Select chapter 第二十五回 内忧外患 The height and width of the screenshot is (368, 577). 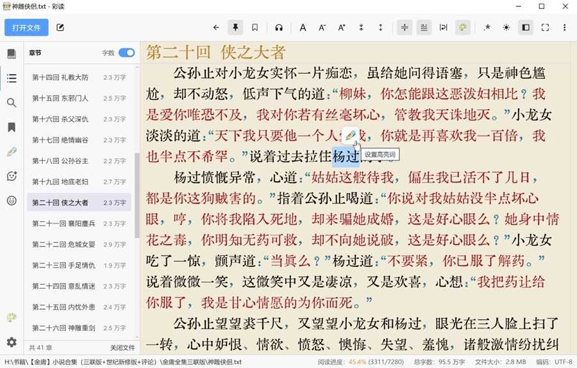(x=79, y=307)
